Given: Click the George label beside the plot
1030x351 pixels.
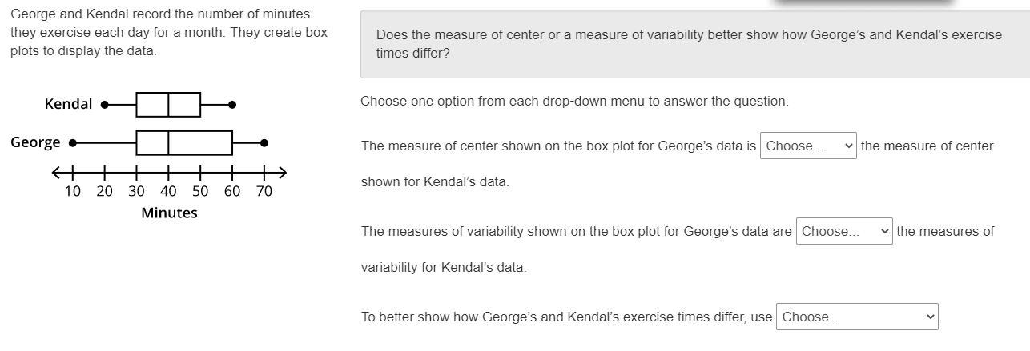Looking at the screenshot, I should [x=35, y=142].
